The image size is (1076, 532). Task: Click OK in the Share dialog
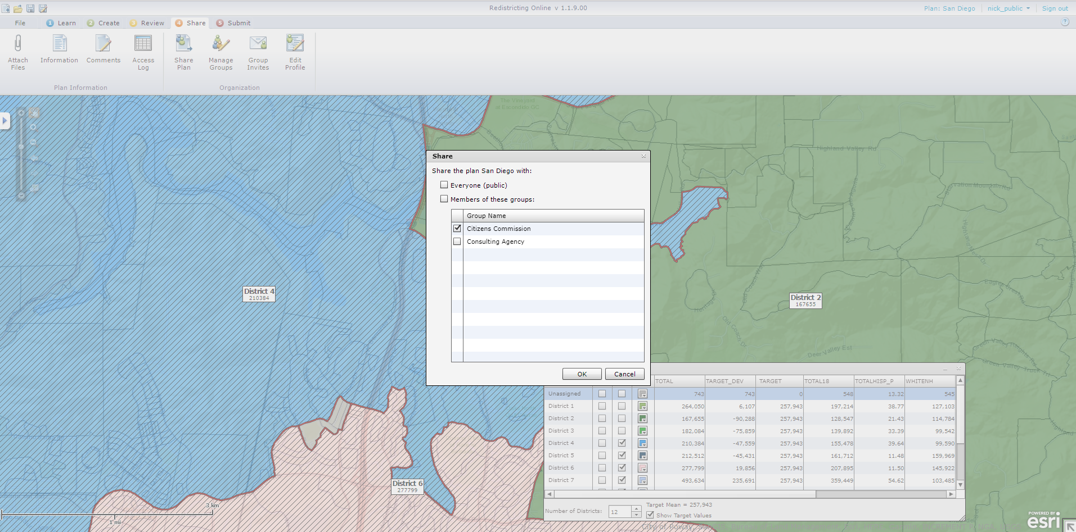point(582,374)
